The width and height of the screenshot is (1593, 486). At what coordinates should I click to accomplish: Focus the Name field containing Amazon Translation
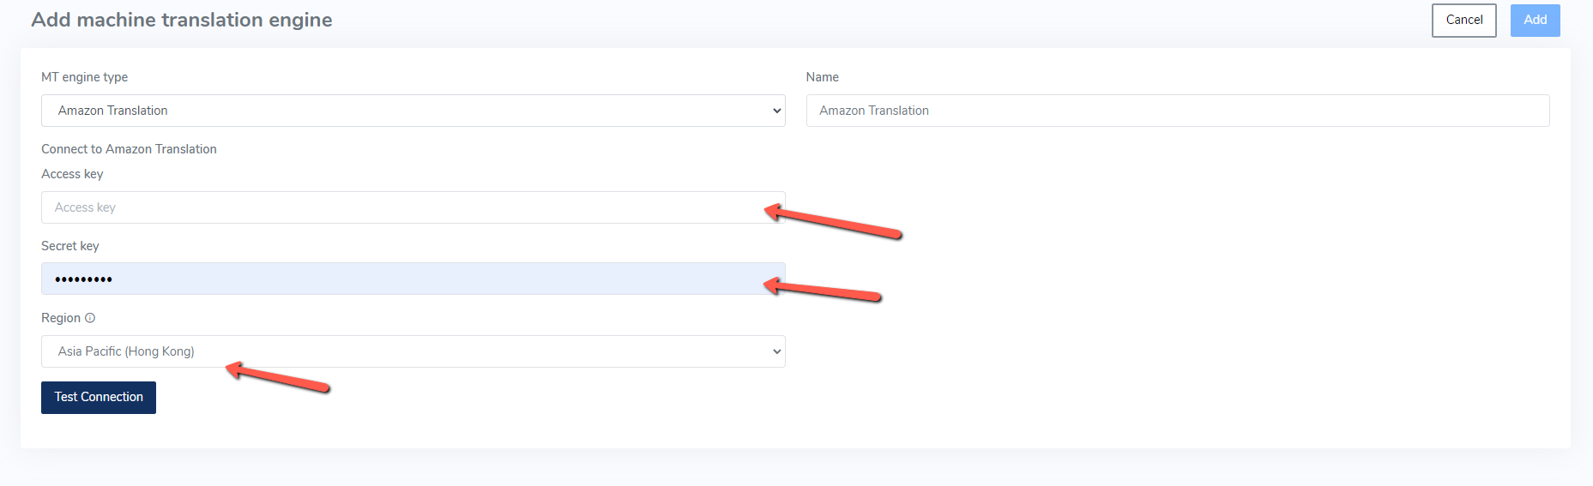pyautogui.click(x=1178, y=111)
